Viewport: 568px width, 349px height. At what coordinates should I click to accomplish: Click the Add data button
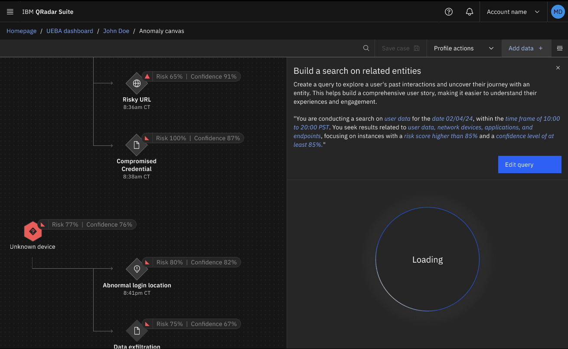pos(526,48)
